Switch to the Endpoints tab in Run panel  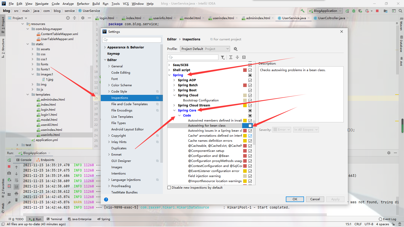pos(45,160)
